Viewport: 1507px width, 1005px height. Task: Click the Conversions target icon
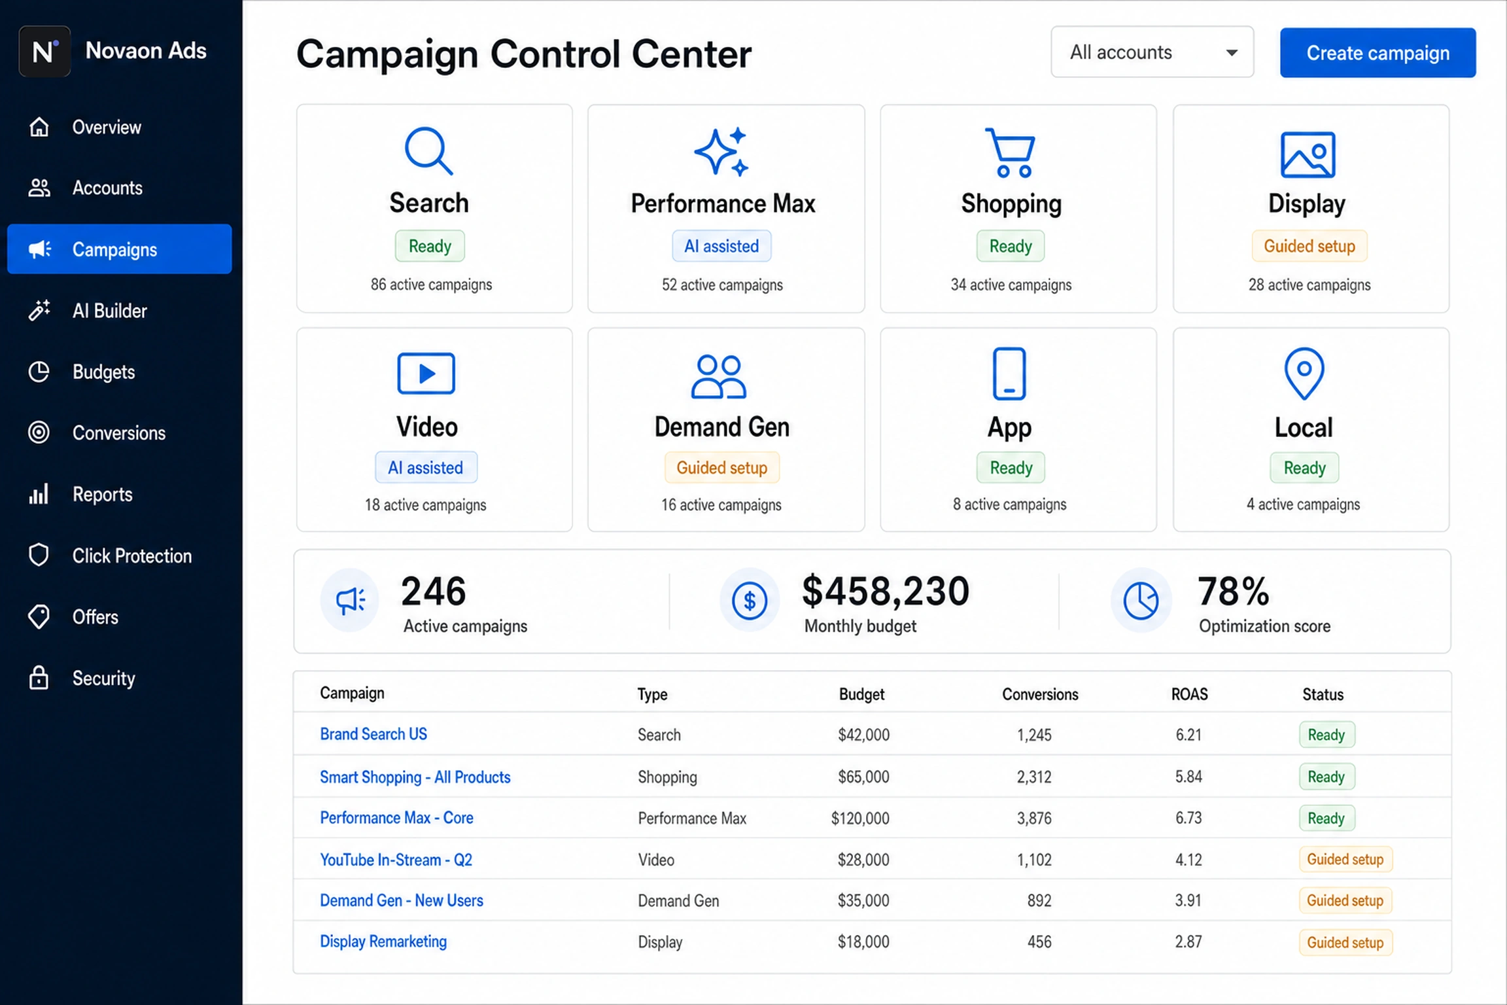[x=39, y=432]
